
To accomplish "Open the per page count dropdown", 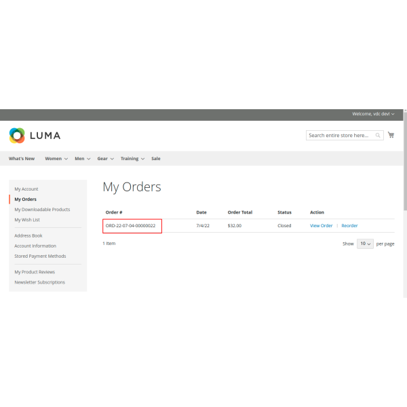I will (x=365, y=244).
